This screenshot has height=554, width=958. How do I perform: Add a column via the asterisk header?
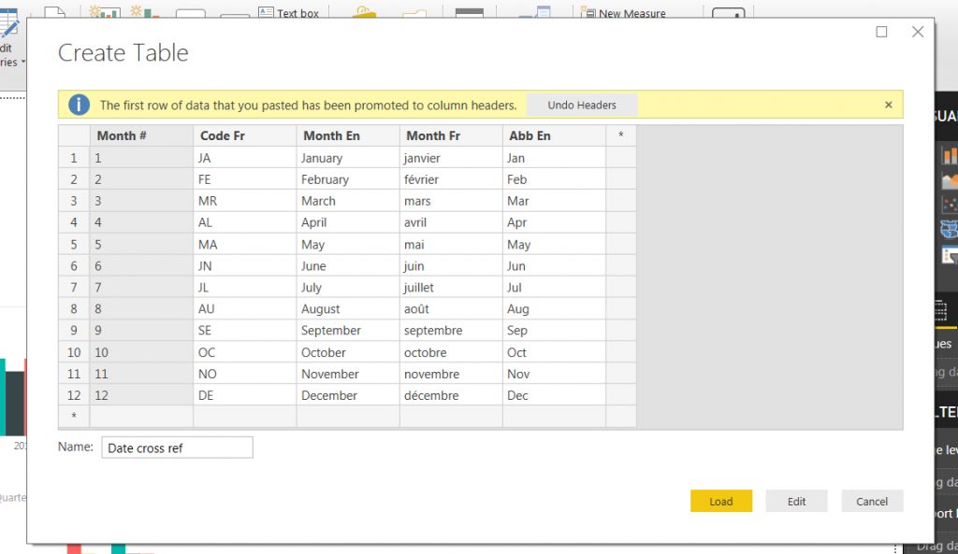[620, 135]
